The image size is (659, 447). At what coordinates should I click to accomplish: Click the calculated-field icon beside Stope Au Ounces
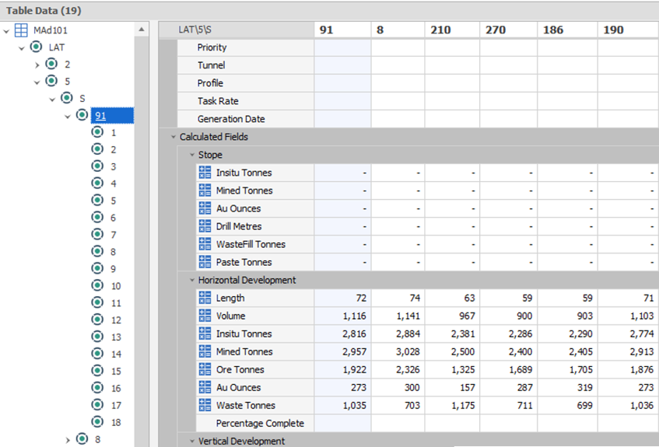(205, 208)
